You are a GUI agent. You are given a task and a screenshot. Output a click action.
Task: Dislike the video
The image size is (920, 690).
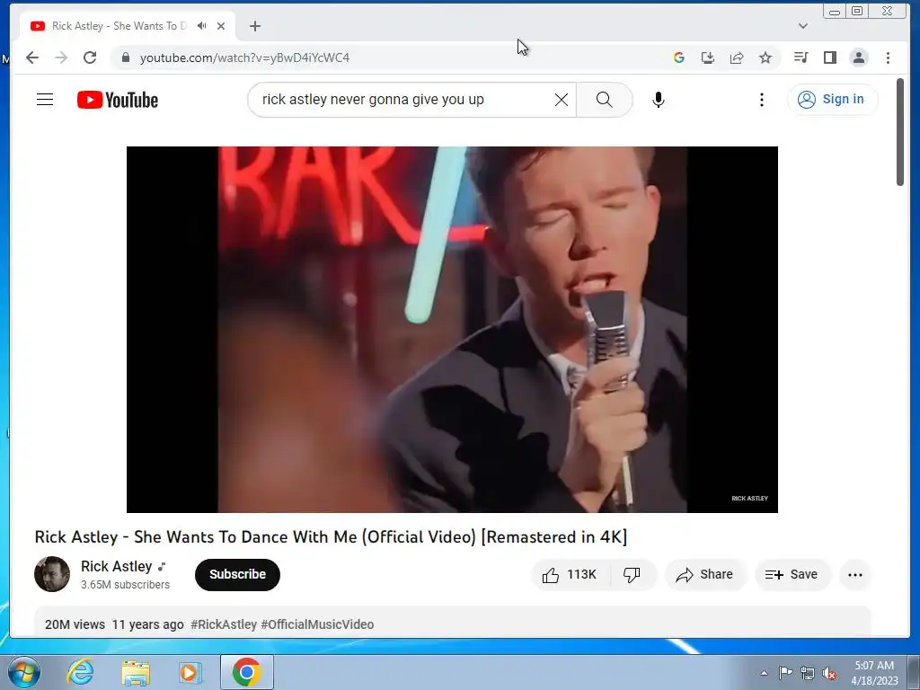(x=632, y=574)
